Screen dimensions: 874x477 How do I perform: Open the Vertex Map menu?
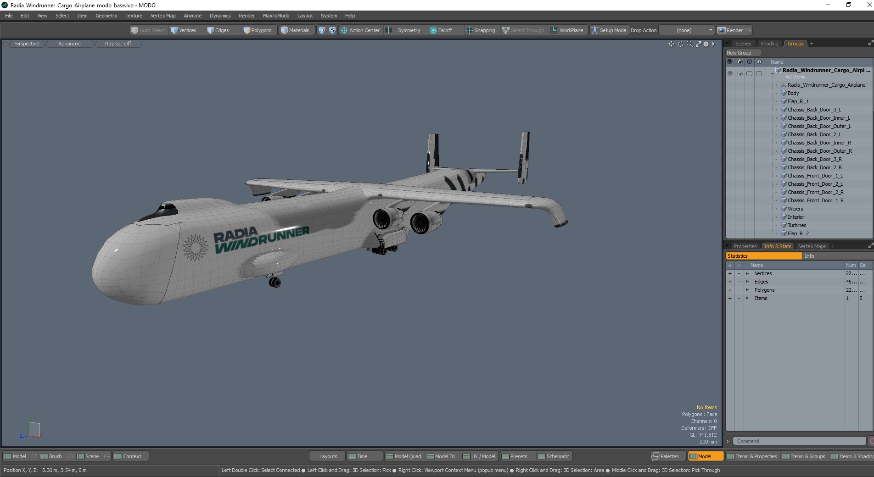click(x=163, y=16)
